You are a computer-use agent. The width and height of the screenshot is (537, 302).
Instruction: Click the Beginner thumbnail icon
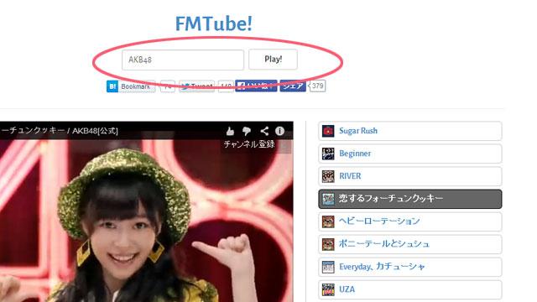click(x=328, y=154)
